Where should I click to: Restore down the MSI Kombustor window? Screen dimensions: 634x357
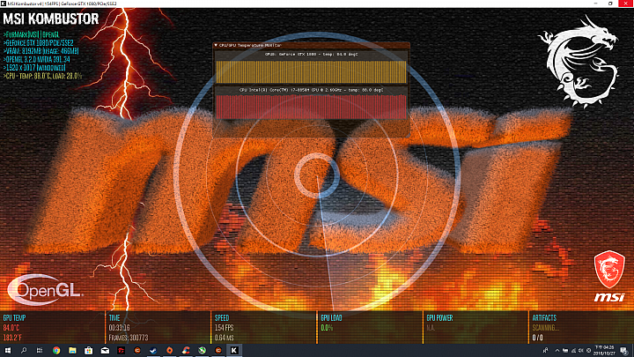[x=610, y=4]
